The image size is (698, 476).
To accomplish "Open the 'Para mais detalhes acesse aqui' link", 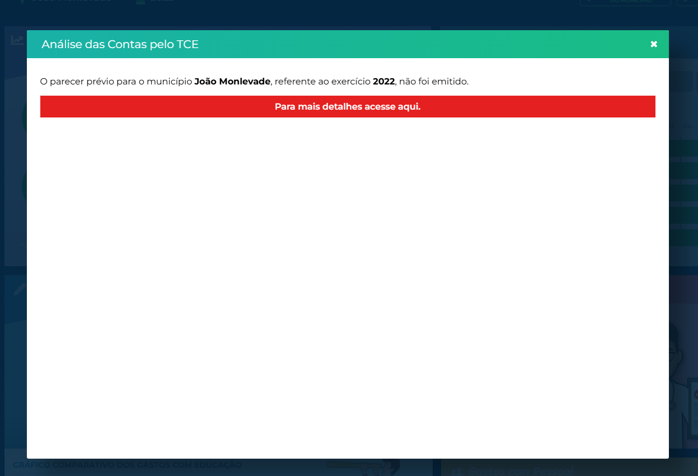I will 348,106.
